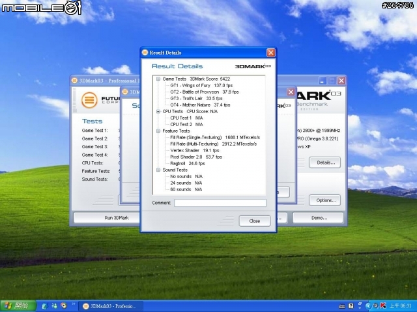Screen dimensions: 417x312
Task: Click the keyboard language bar tray icon
Action: (x=342, y=306)
